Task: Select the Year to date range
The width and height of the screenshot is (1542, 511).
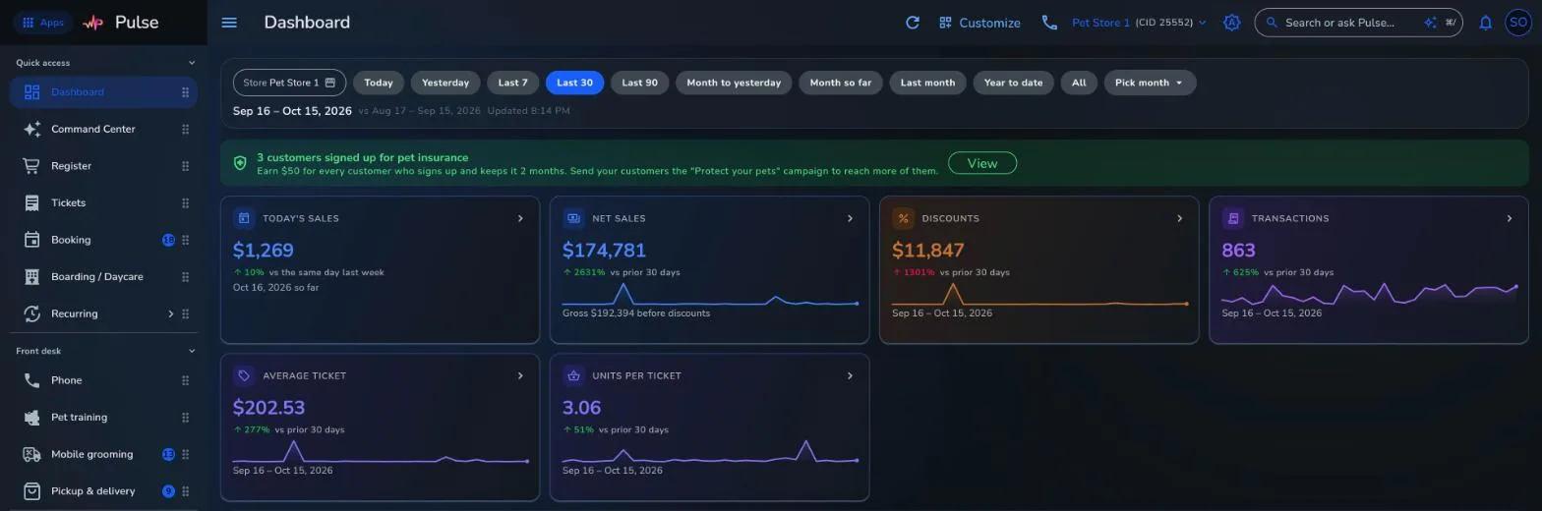Action: click(x=1013, y=83)
